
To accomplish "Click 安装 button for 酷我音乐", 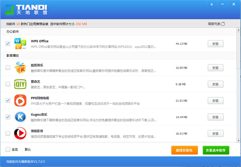I will coord(215,68).
